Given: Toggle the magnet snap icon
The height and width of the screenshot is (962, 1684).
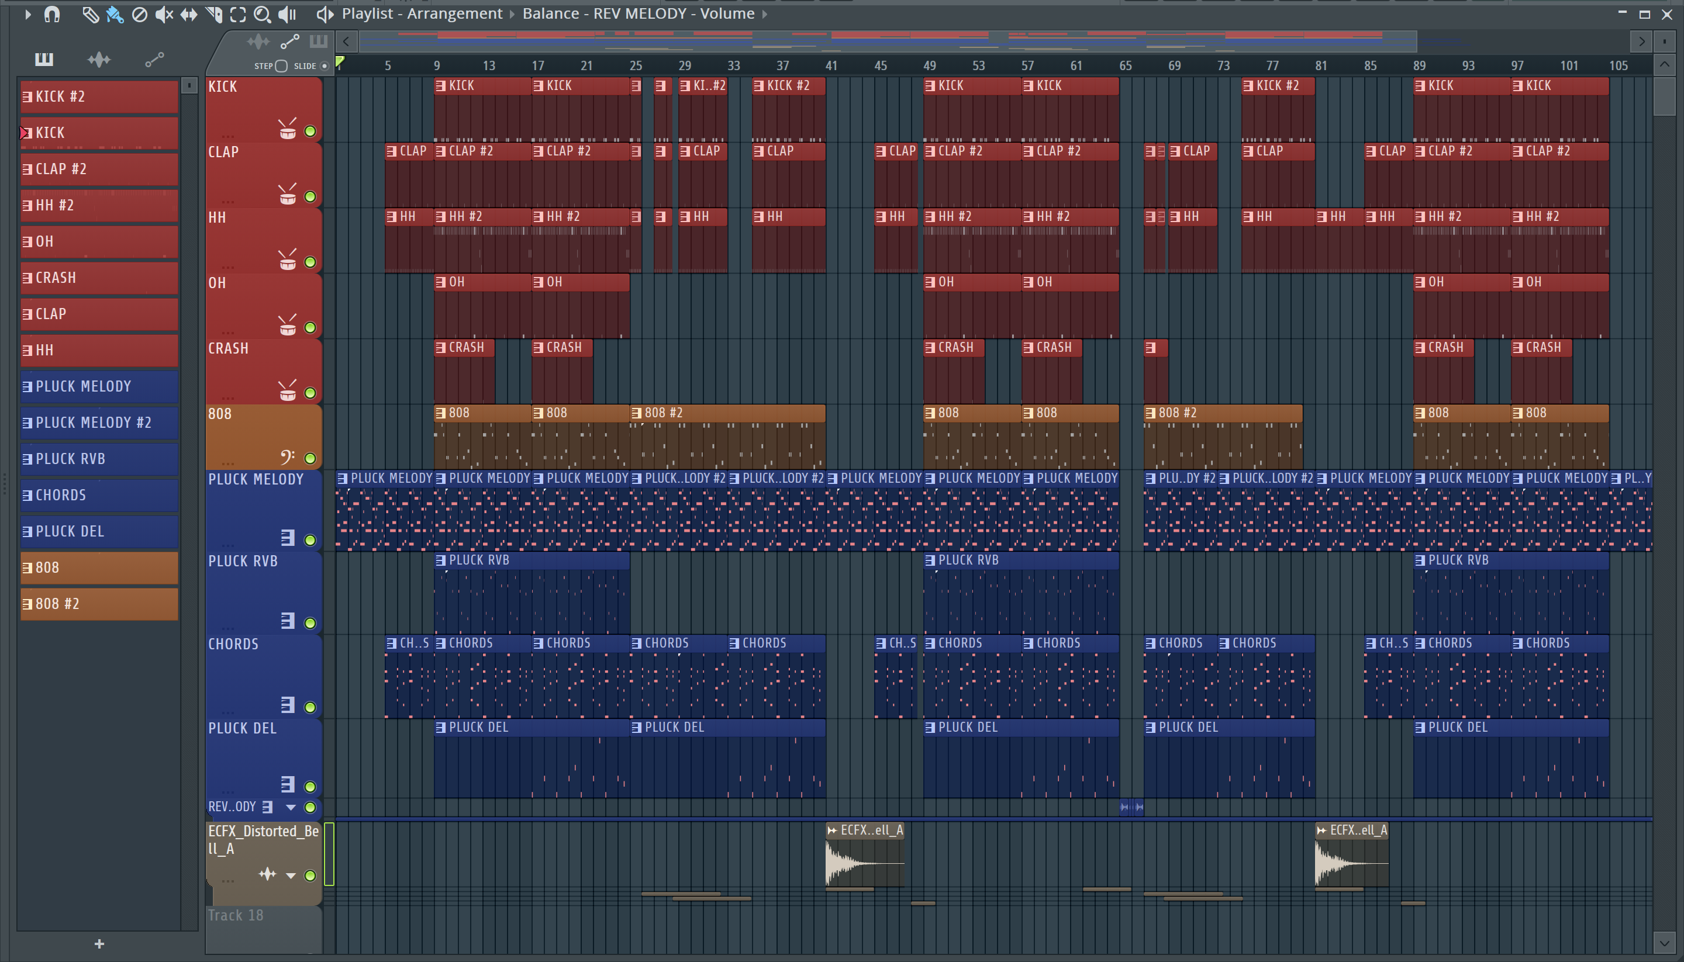Looking at the screenshot, I should [x=51, y=14].
